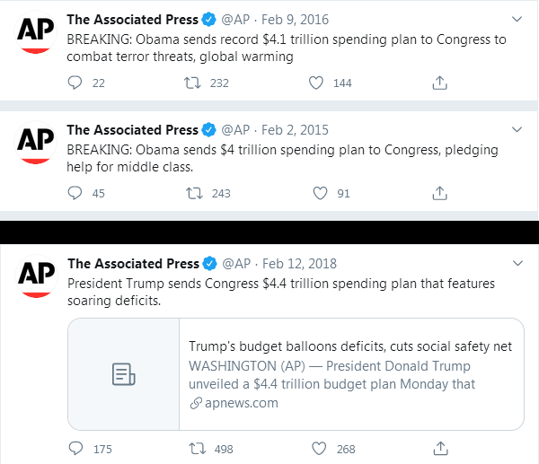Open the Feb 9, 2016 tweet options chevron
The width and height of the screenshot is (539, 464).
(x=517, y=19)
